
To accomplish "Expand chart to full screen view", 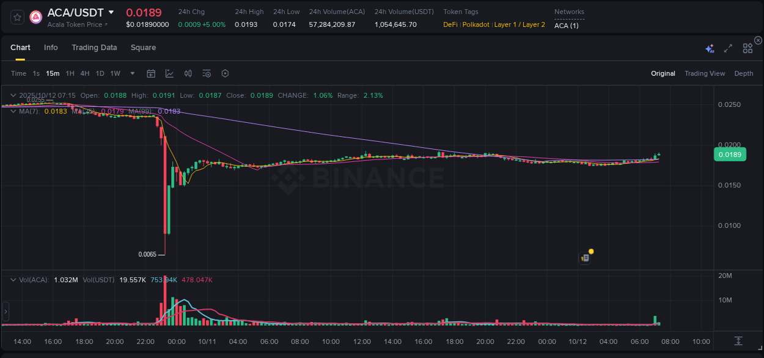I will tap(727, 47).
